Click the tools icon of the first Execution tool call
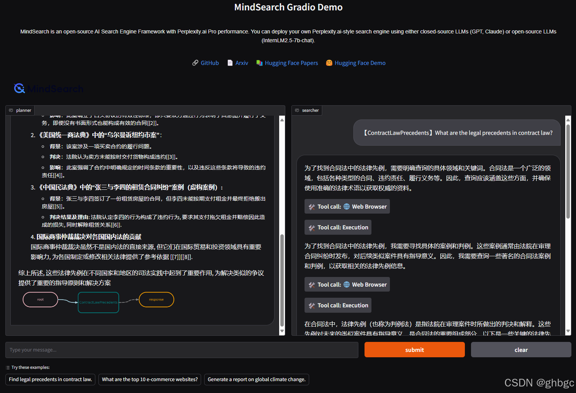 pos(312,227)
